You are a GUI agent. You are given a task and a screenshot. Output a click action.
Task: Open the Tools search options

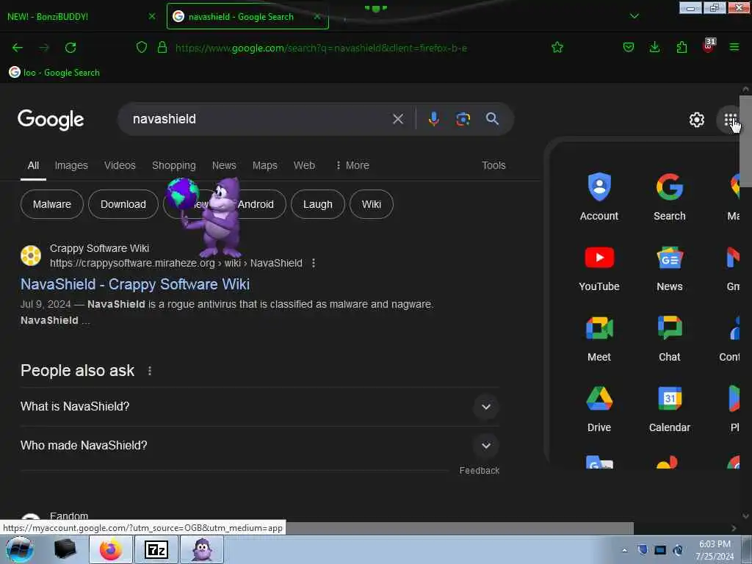493,165
